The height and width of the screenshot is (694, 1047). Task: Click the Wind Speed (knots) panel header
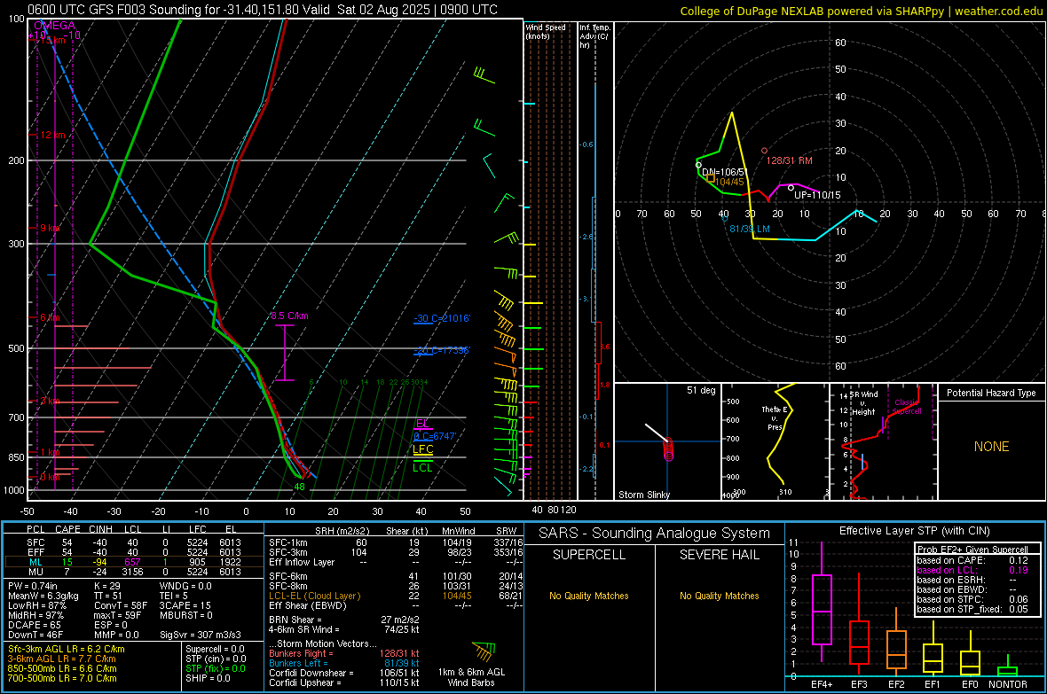546,31
